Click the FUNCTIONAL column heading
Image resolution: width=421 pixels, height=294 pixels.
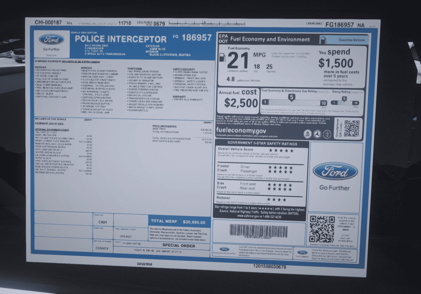135,69
